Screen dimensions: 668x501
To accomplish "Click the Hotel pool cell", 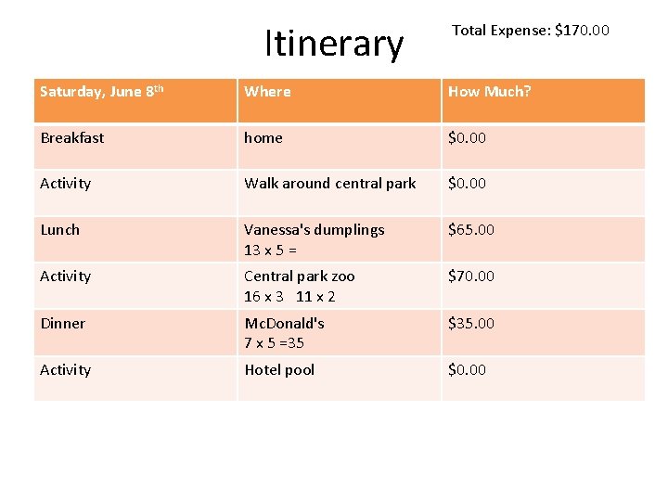I will [x=279, y=370].
